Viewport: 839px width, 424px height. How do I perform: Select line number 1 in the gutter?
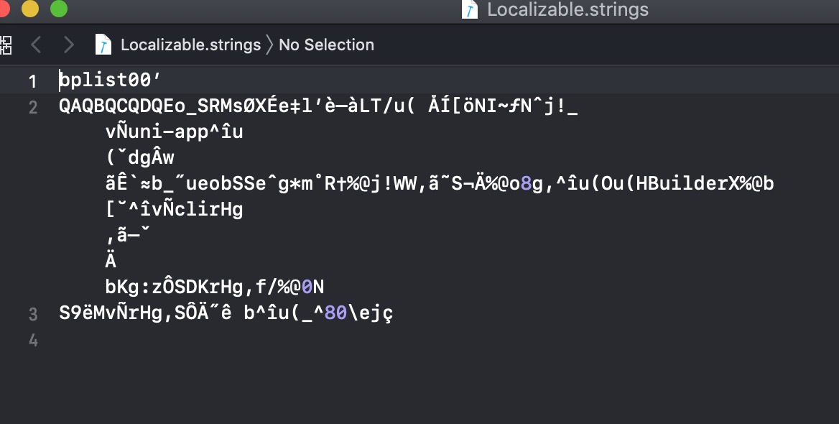32,81
